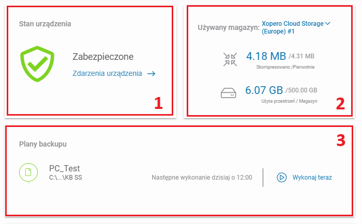Screen dimensions: 362x224
Task: Click the red number 3 annotation
Action: coord(341,140)
